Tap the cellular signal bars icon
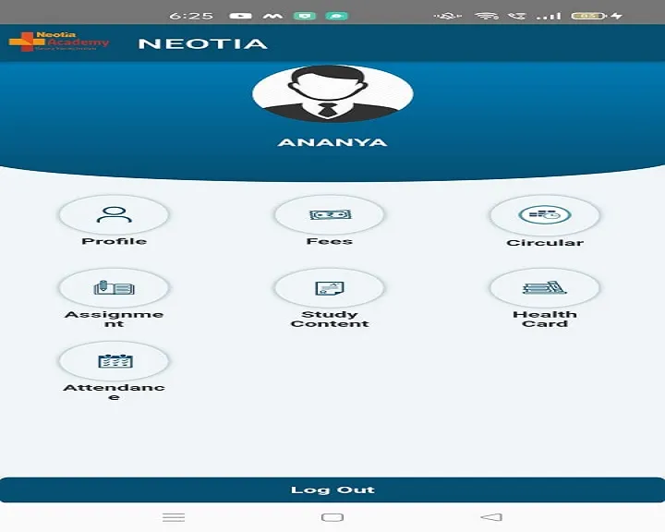Screen dimensions: 665x532 point(549,16)
